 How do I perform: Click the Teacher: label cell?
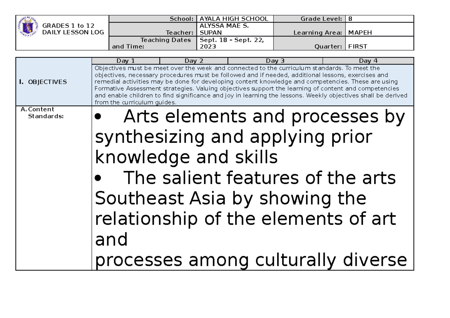(180, 33)
